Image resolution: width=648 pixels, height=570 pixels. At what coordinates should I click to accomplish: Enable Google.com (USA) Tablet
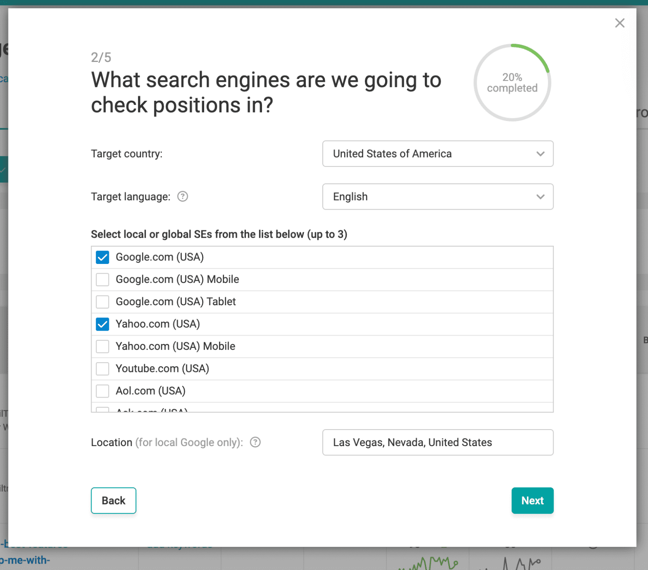pos(102,301)
